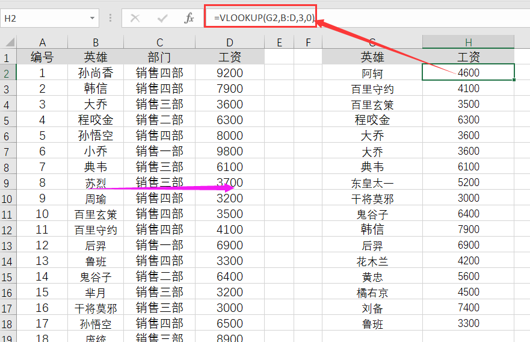
Task: Click the cell containing 孙尚香
Action: [x=96, y=73]
